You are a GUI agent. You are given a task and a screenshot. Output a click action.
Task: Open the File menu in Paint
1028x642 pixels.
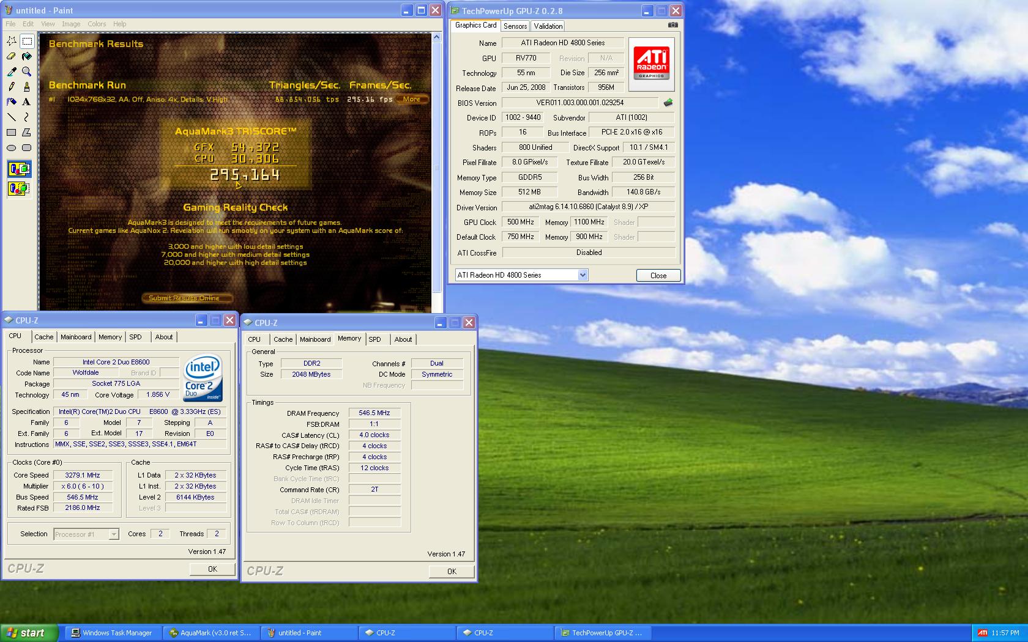coord(10,24)
